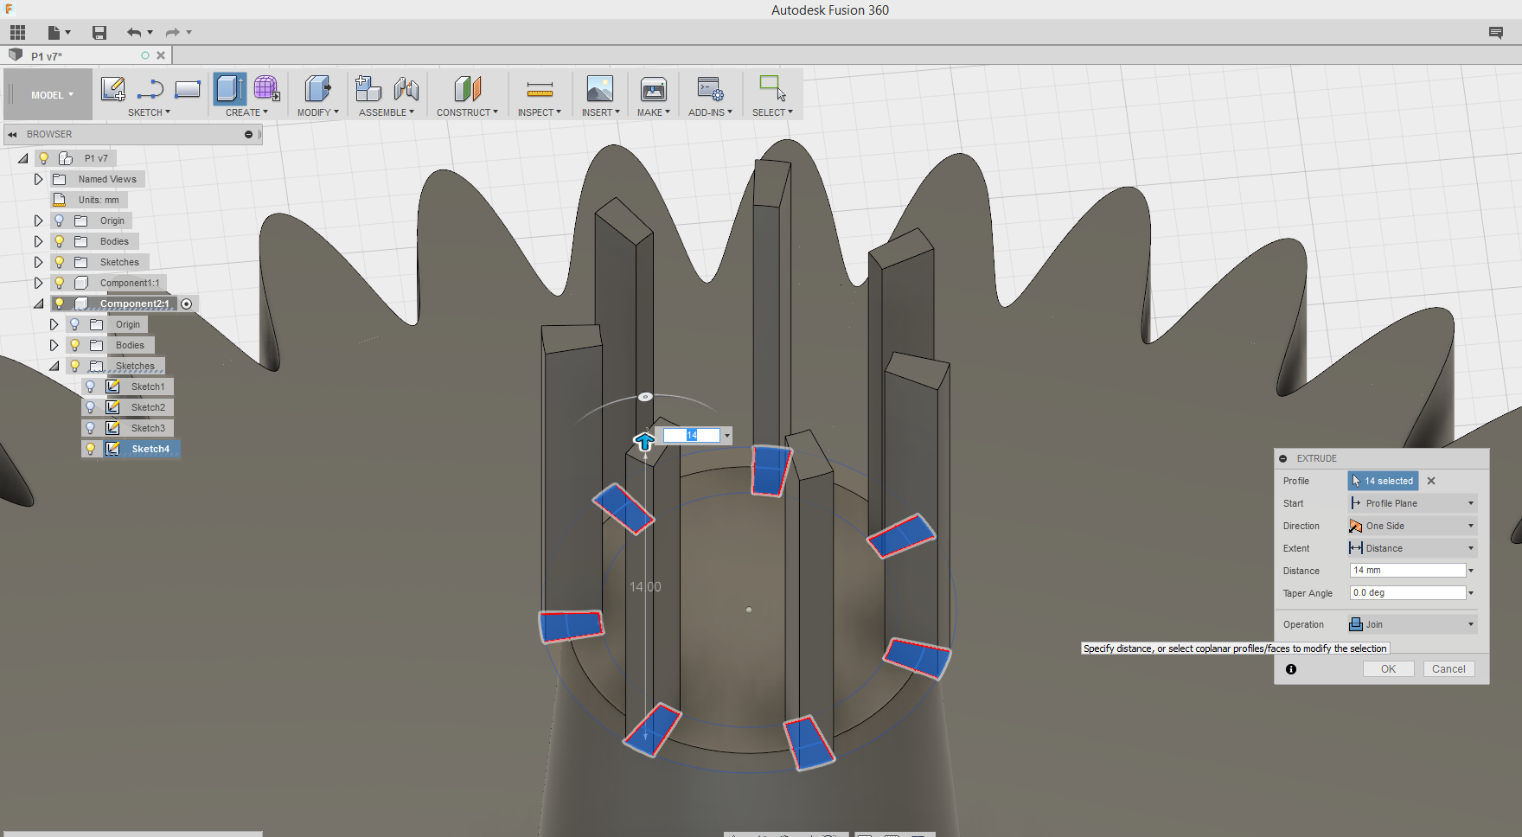This screenshot has height=837, width=1522.
Task: Collapse the Browser panel arrows
Action: 12,134
